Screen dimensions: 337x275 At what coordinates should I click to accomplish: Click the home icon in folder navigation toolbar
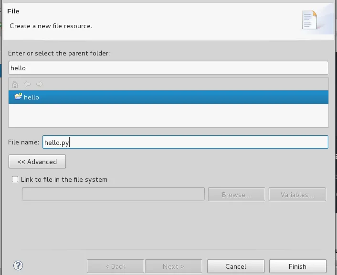15,85
